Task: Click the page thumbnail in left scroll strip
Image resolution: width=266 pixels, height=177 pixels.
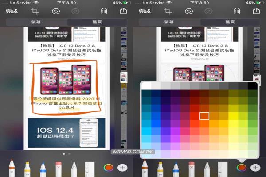Action: pyautogui.click(x=124, y=77)
